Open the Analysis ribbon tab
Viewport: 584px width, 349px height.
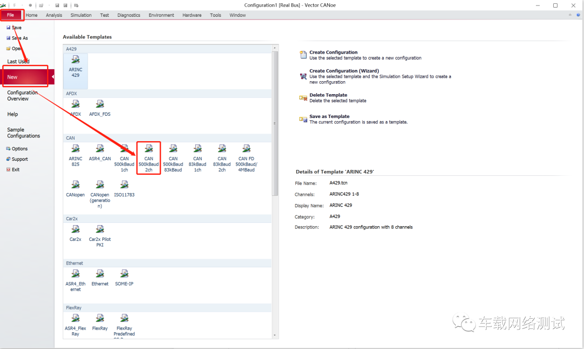click(54, 15)
